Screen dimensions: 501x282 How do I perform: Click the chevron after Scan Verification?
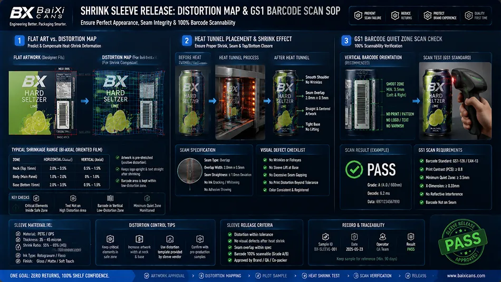(x=399, y=276)
